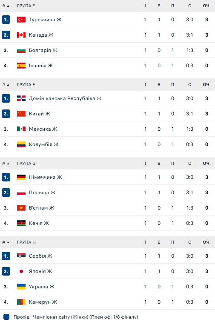Click the Canada flag icon
This screenshot has height=322, width=215.
(x=21, y=35)
